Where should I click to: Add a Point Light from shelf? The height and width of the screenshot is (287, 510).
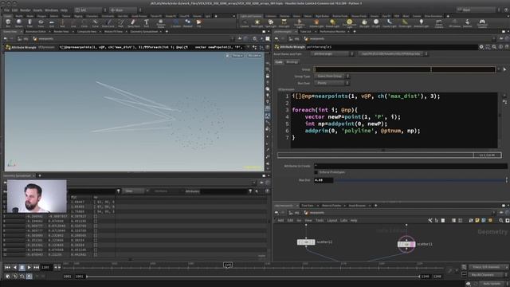[257, 23]
